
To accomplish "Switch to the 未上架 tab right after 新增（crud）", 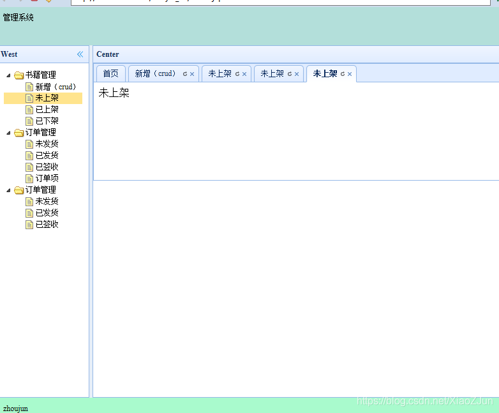I will coord(220,74).
